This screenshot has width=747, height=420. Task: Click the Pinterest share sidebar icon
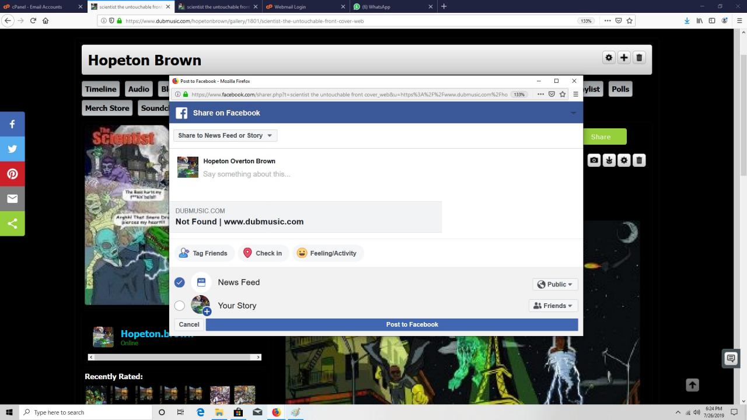12,174
